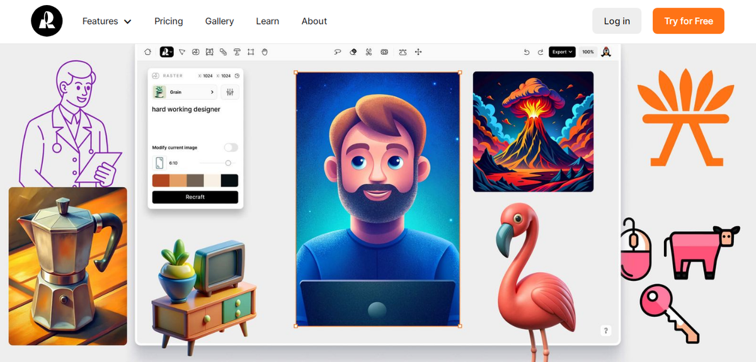The image size is (756, 362).
Task: Click the undo arrow icon
Action: [527, 52]
